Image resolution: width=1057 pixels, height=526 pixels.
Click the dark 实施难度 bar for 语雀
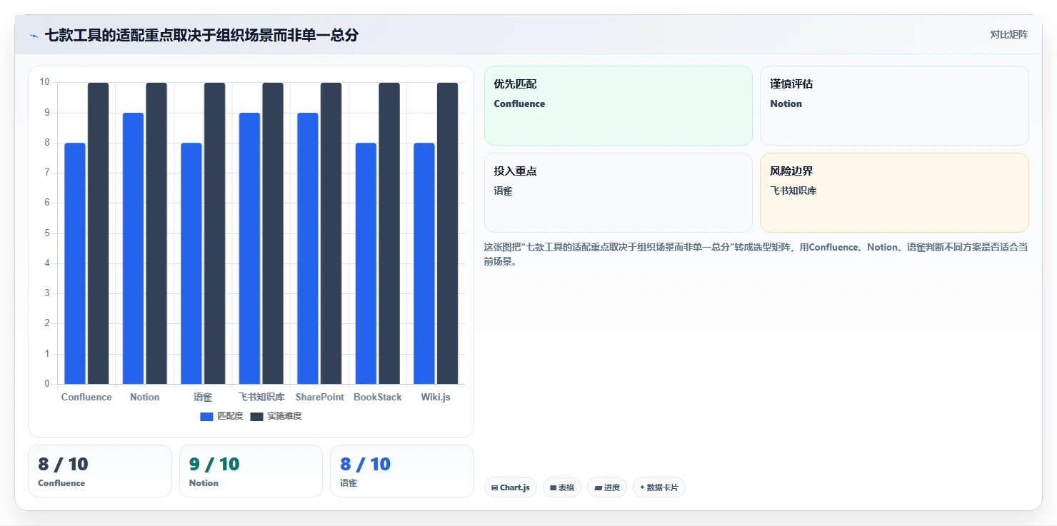[x=214, y=233]
